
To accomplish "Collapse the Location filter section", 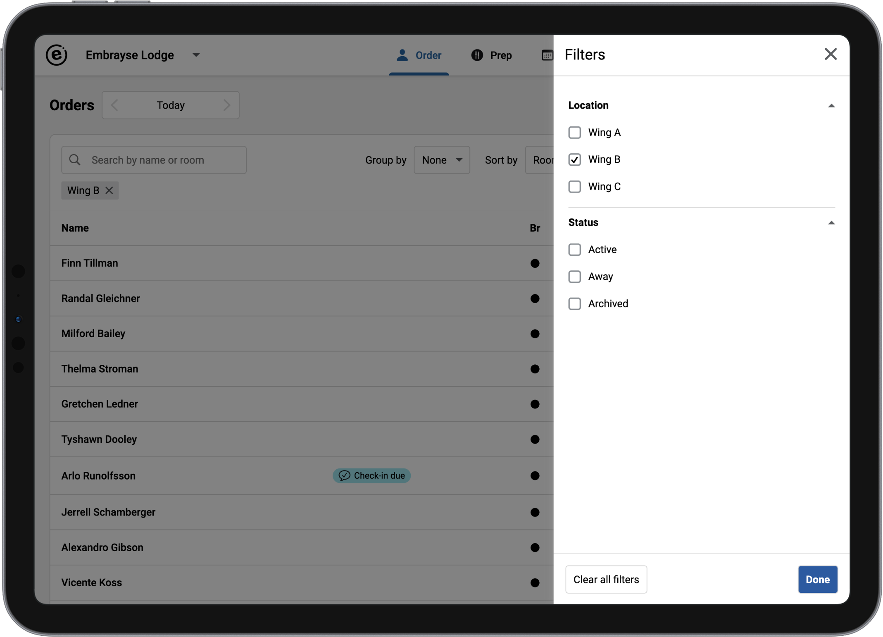I will [x=831, y=106].
